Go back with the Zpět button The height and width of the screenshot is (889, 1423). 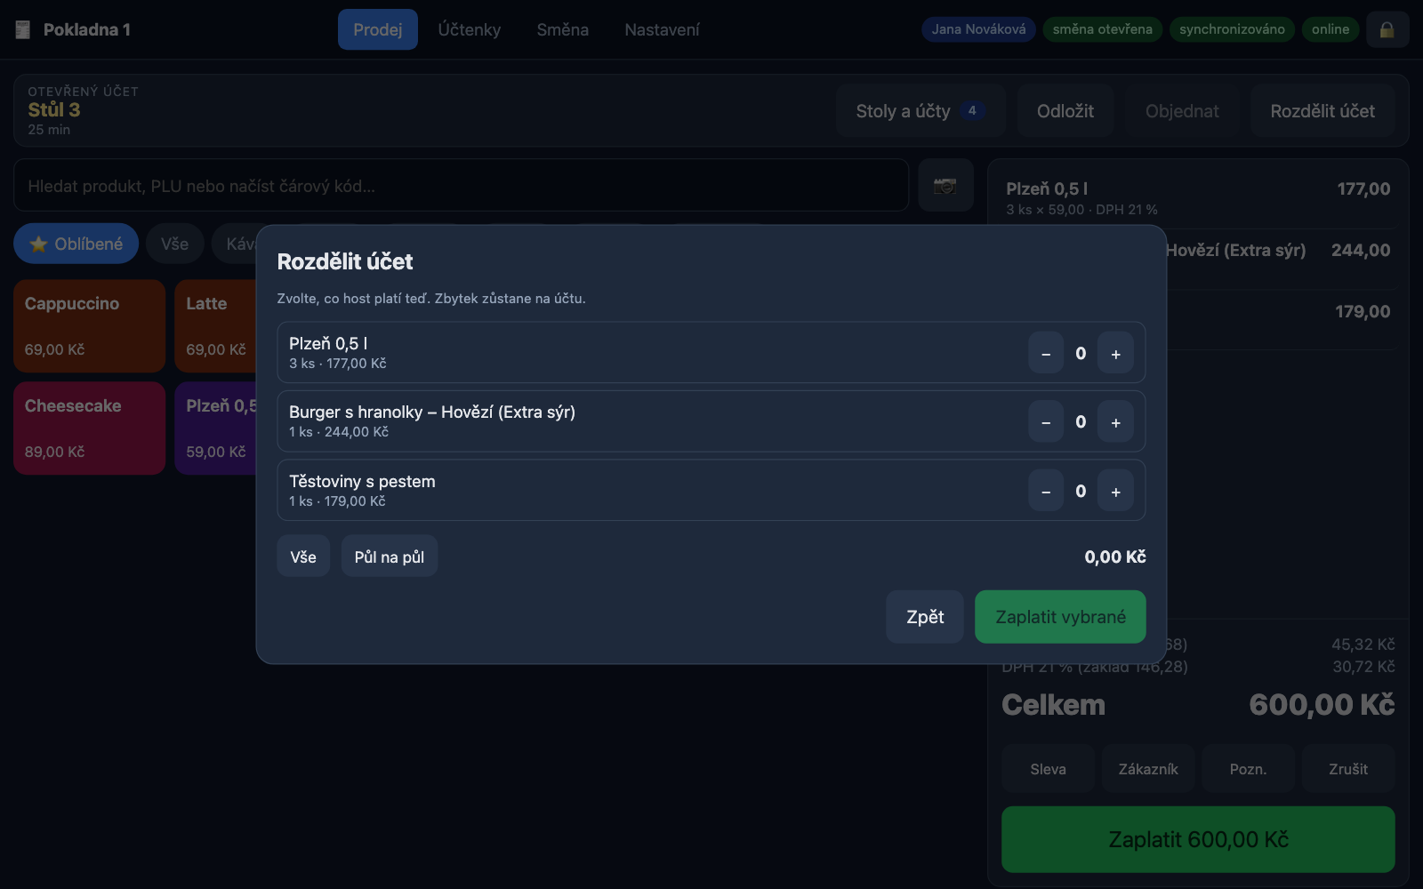(x=925, y=617)
